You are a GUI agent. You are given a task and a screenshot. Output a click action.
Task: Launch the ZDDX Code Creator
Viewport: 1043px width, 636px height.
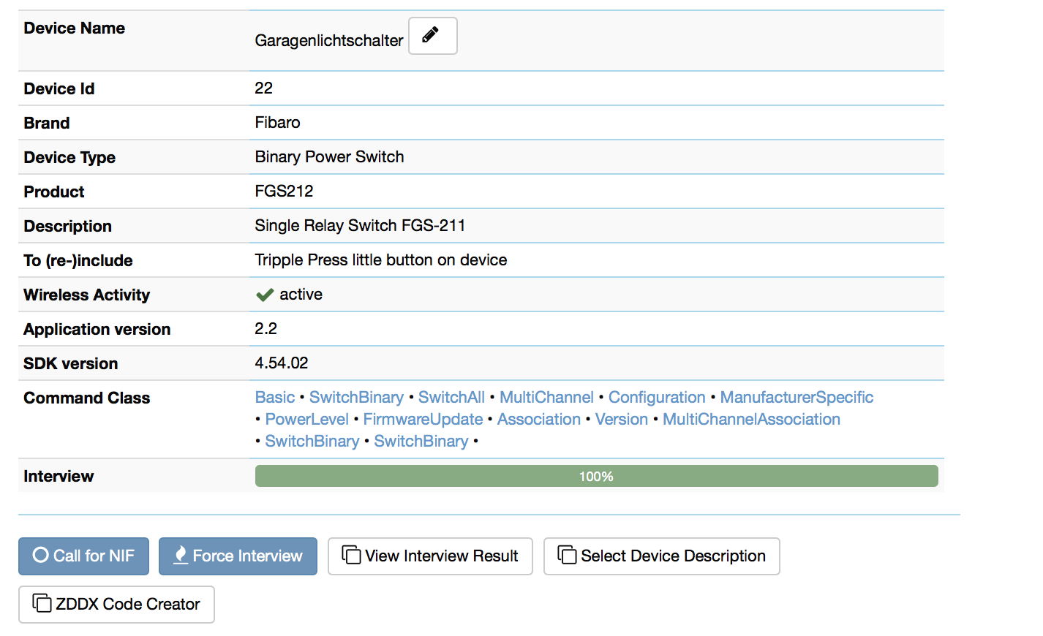(116, 605)
